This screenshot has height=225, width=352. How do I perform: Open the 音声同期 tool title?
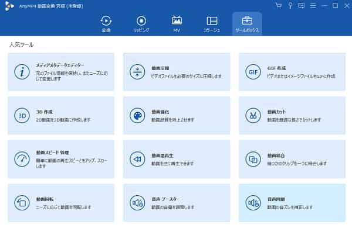[x=276, y=199]
